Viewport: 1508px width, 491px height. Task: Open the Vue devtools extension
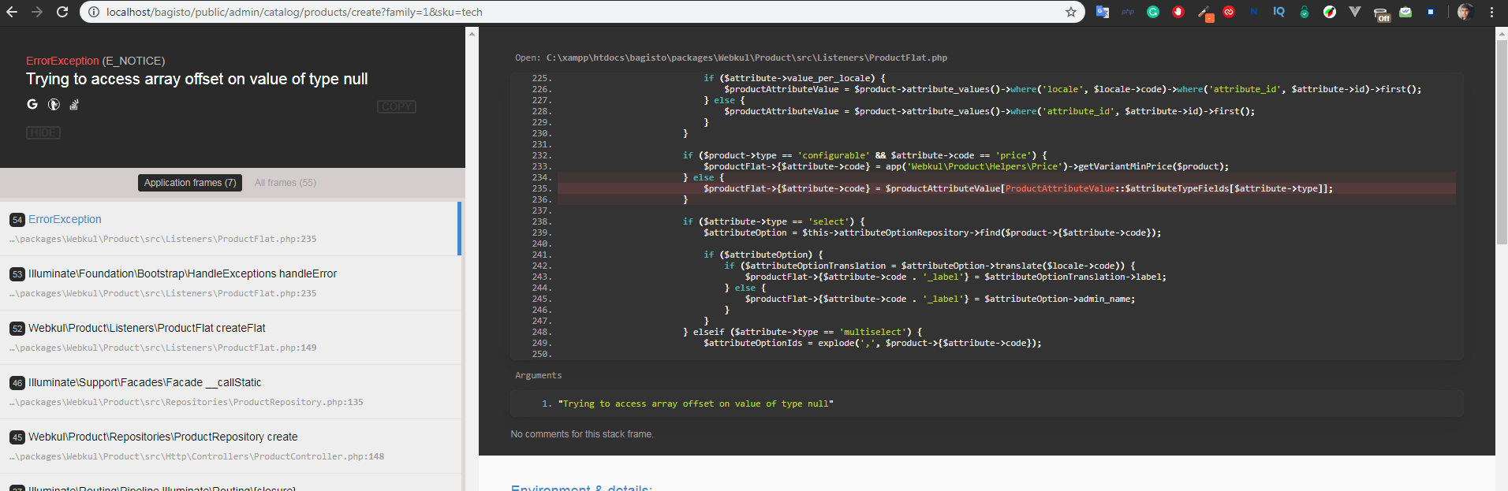pos(1355,12)
